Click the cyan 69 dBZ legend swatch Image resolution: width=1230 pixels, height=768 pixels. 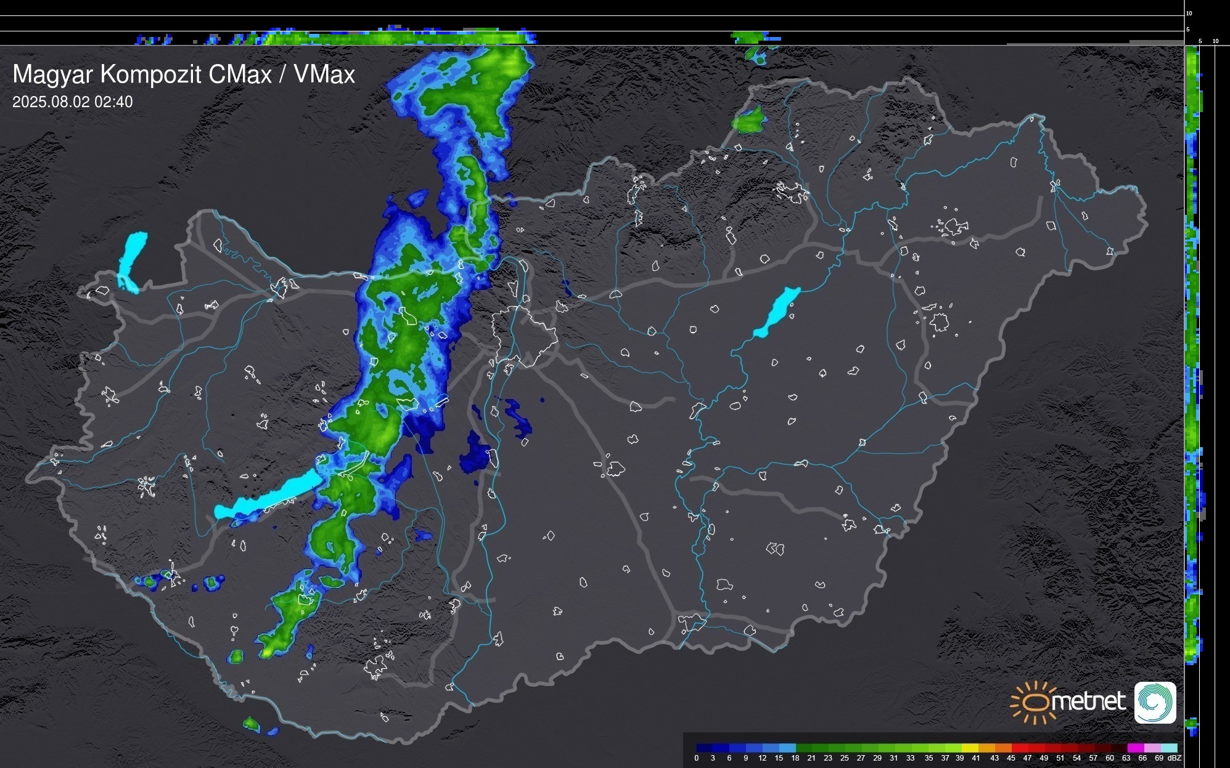1168,748
